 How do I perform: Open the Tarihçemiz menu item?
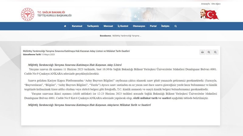click(93, 26)
